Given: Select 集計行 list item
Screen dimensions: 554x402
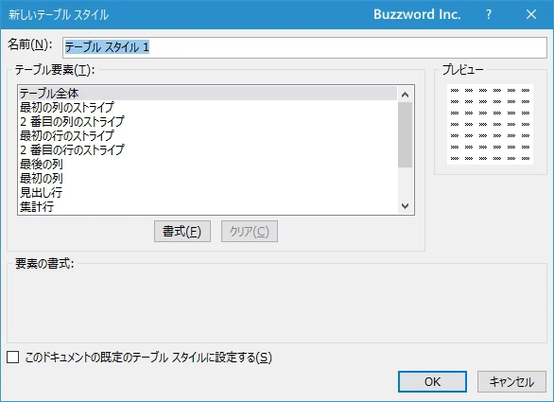Looking at the screenshot, I should 208,206.
